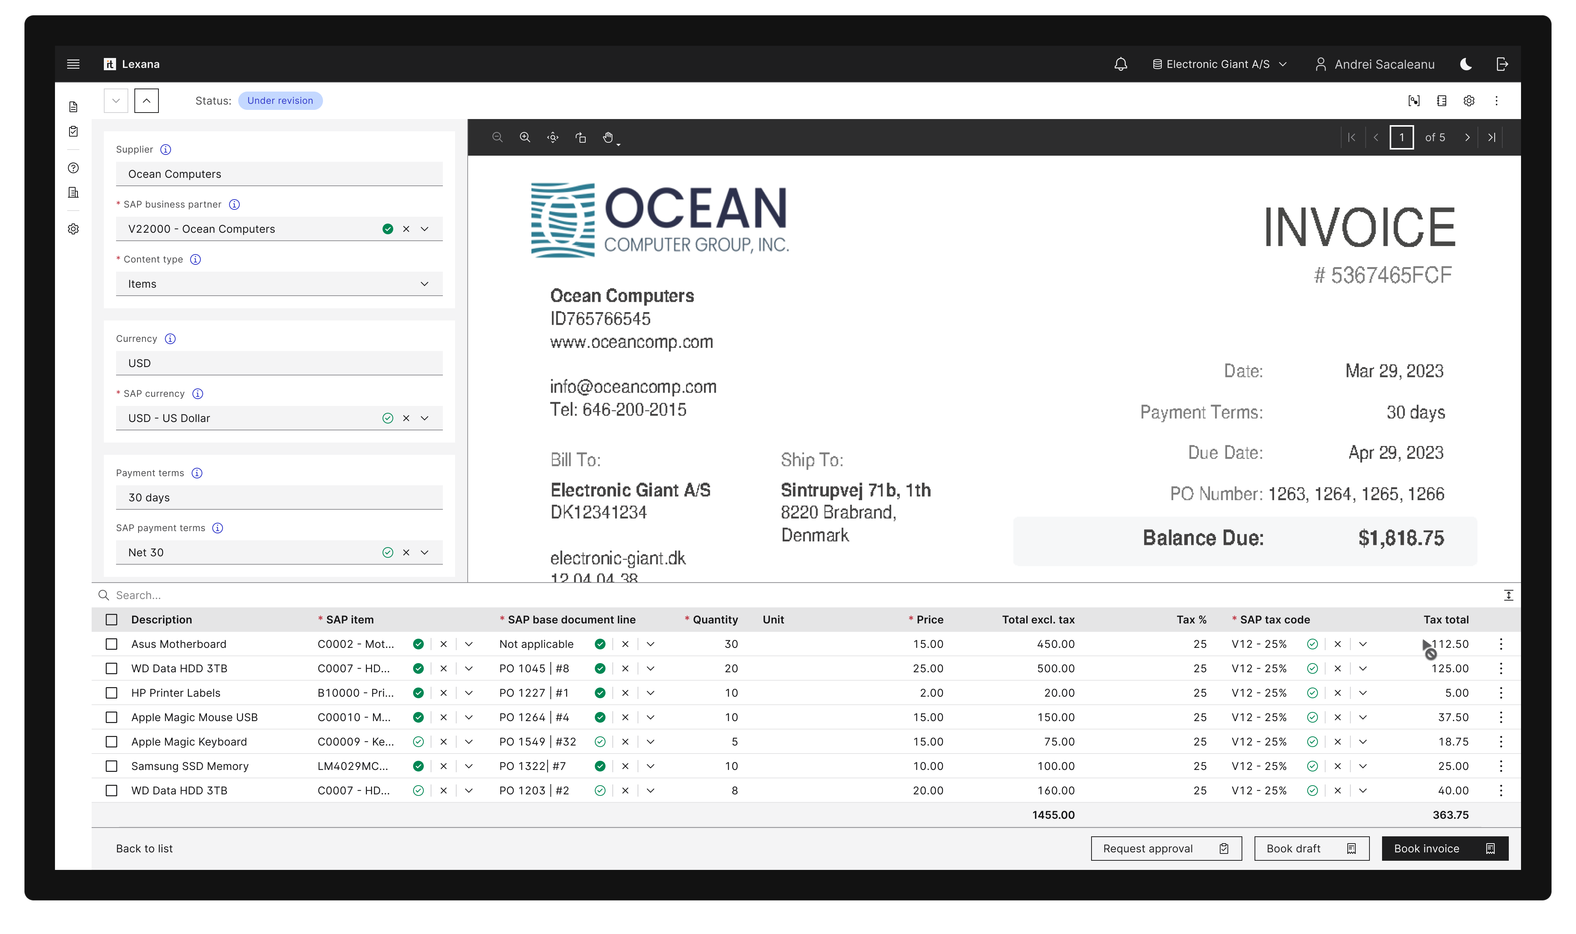Click the notifications bell in the top bar
1576x934 pixels.
1121,64
